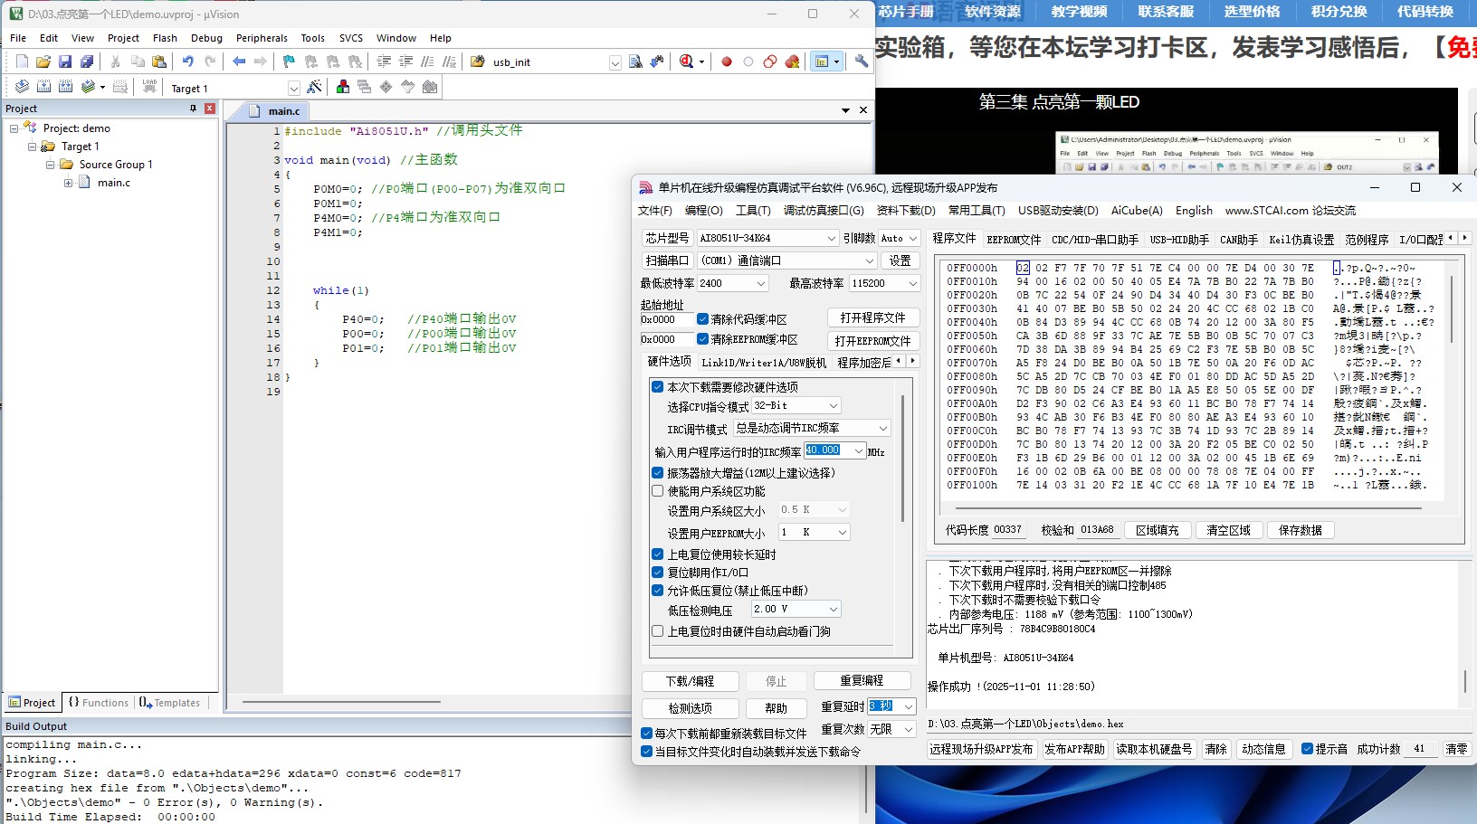1477x824 pixels.
Task: Click the 保存数据 button
Action: (x=1301, y=530)
